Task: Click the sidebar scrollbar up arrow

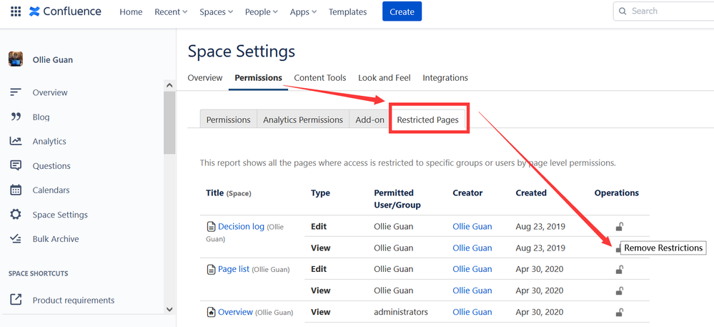Action: coord(169,85)
